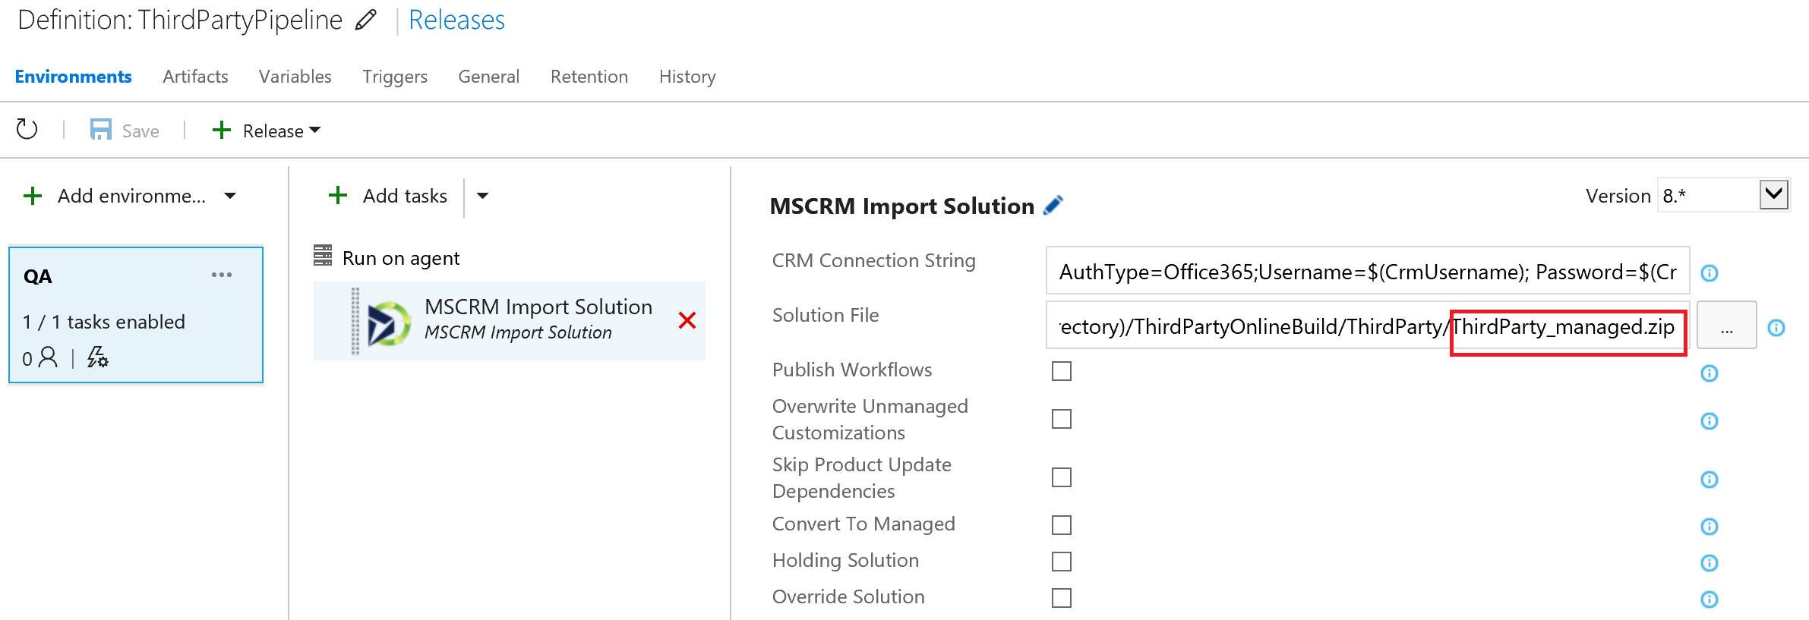Show info for CRM Connection String

coord(1710,273)
